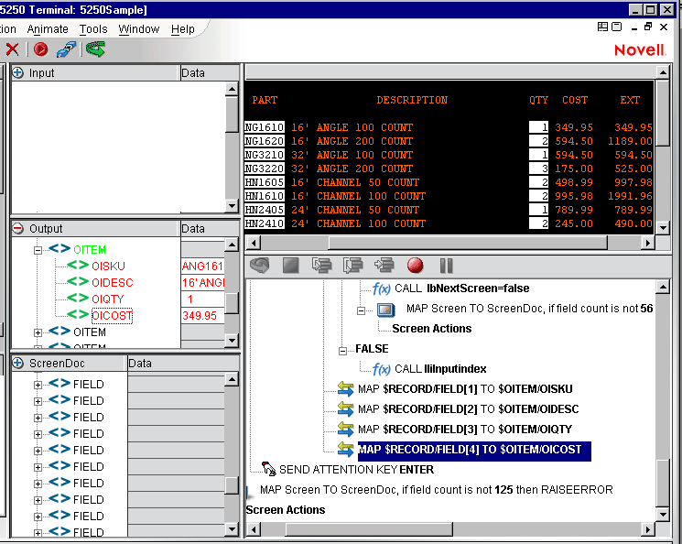The image size is (682, 544).
Task: Collapse the Output panel with minus icon
Action: tap(18, 228)
